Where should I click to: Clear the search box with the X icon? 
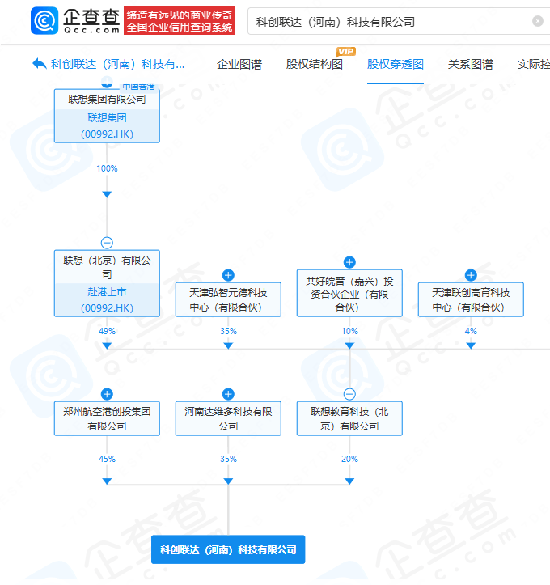click(537, 21)
